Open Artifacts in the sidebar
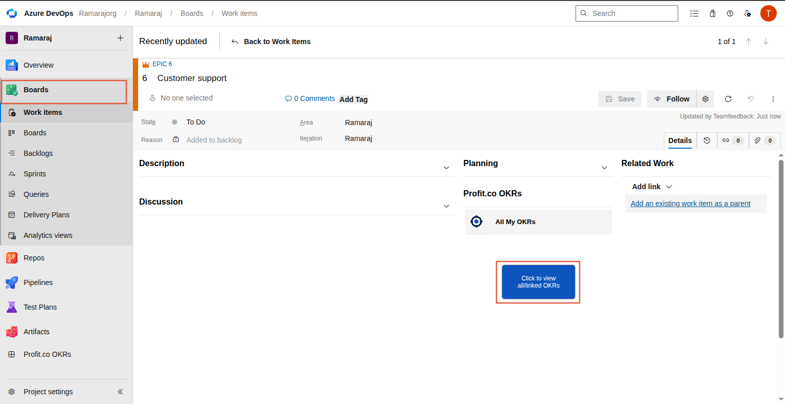This screenshot has width=785, height=404. tap(66, 332)
